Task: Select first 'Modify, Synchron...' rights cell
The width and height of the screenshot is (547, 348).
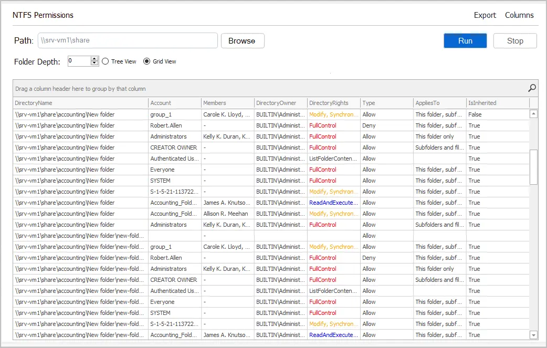Action: (x=334, y=114)
